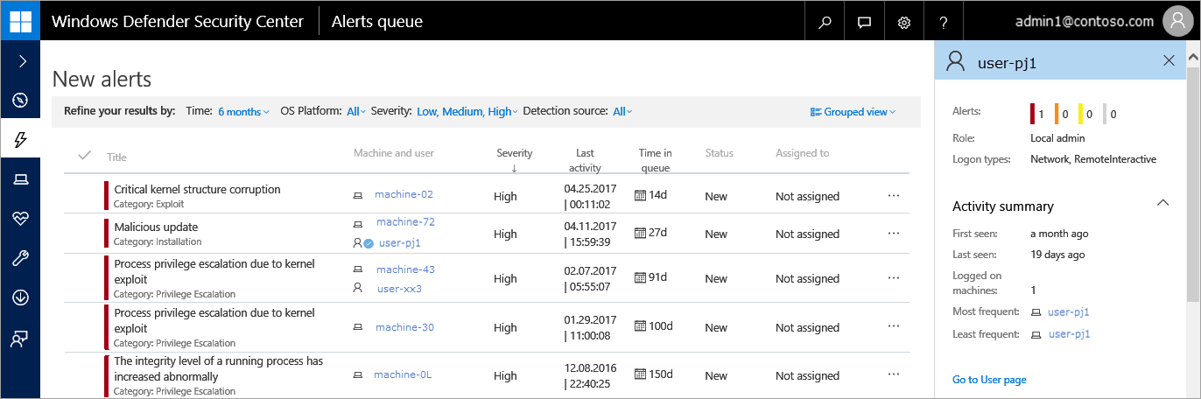Screen dimensions: 1201x399
Task: Open the Severity filter dropdown
Action: tap(467, 112)
